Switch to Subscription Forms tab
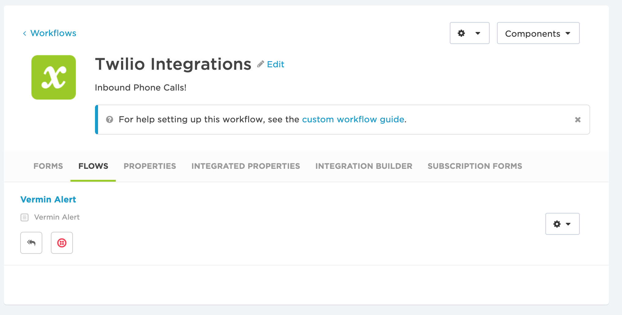The height and width of the screenshot is (315, 622). tap(475, 166)
